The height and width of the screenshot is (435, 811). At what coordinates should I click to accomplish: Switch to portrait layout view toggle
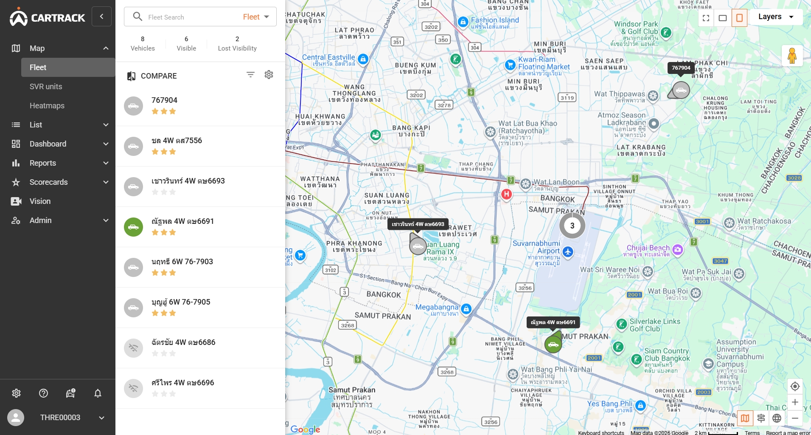point(739,18)
